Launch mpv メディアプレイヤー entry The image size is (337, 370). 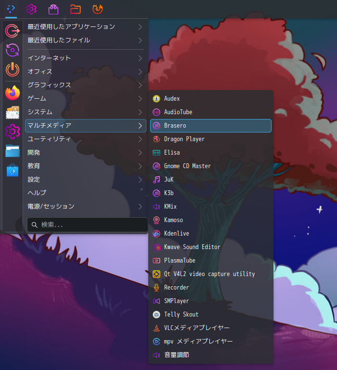click(x=211, y=342)
